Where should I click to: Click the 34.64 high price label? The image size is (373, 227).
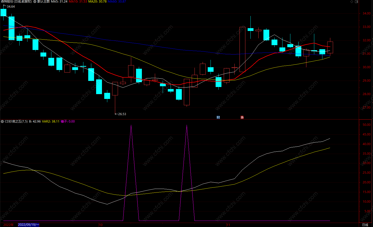(11, 7)
